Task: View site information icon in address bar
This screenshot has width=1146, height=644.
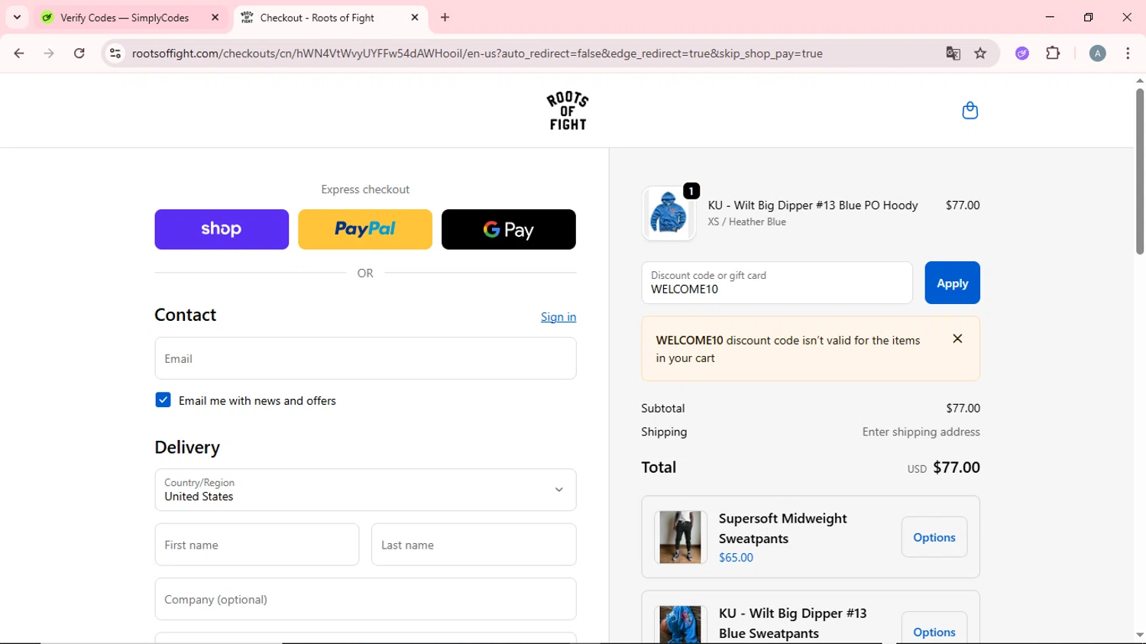Action: click(x=115, y=53)
